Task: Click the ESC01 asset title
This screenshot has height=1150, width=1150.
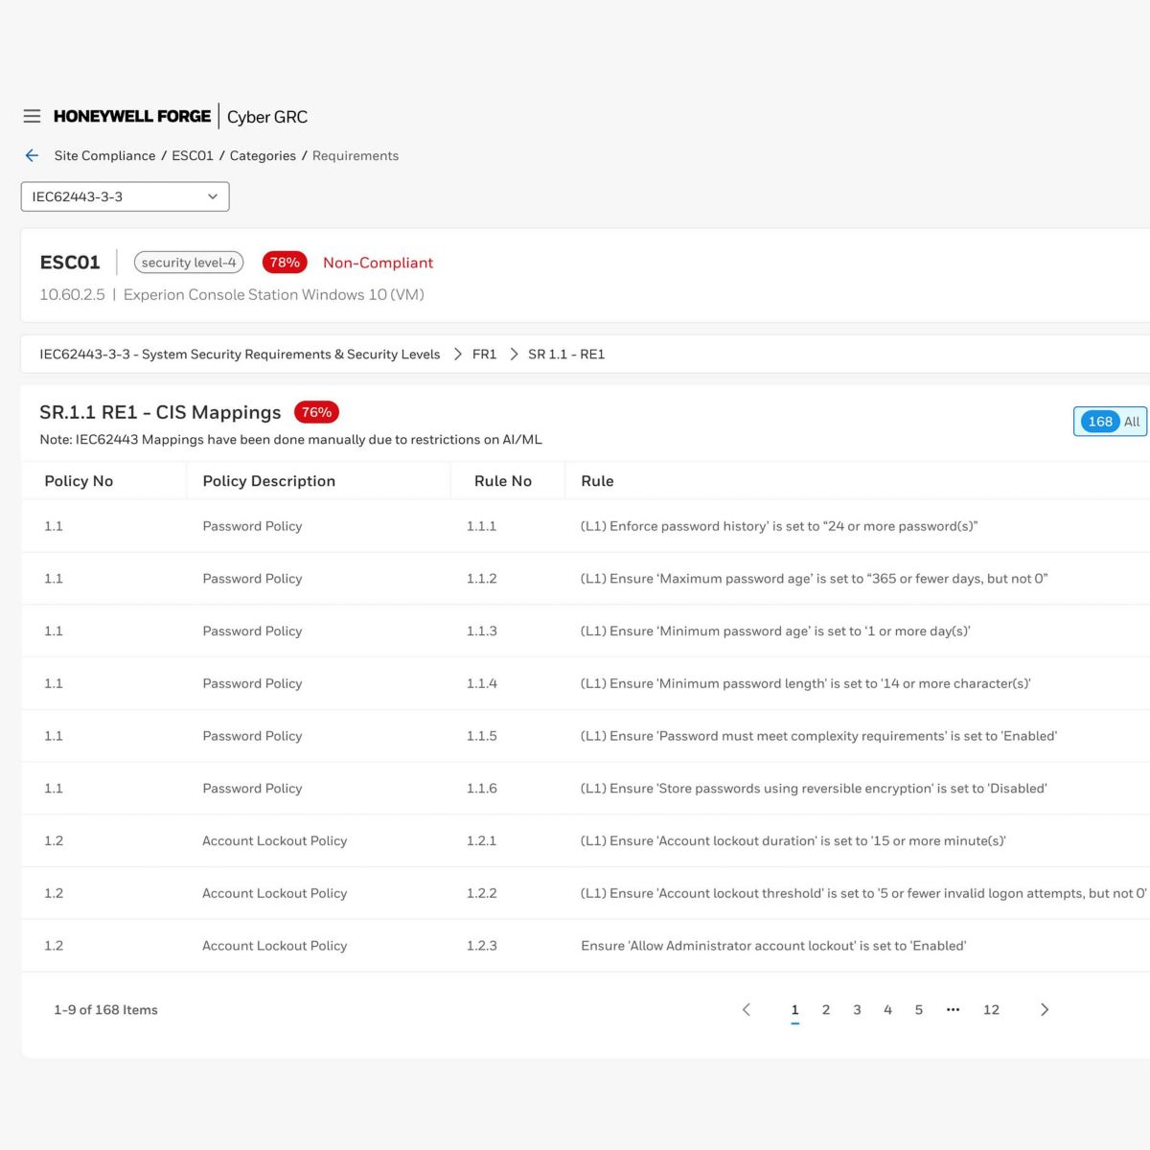Action: point(70,263)
